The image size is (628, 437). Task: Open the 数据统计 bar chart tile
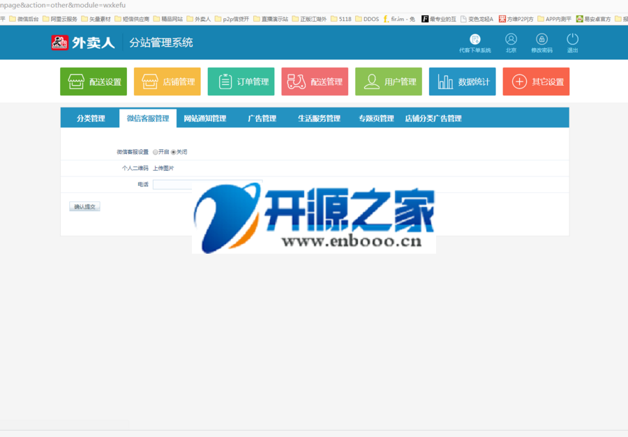coord(462,82)
